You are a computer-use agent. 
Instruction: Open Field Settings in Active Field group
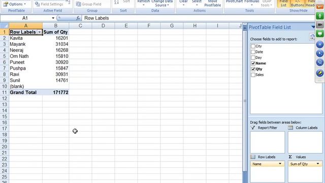coord(49,4)
